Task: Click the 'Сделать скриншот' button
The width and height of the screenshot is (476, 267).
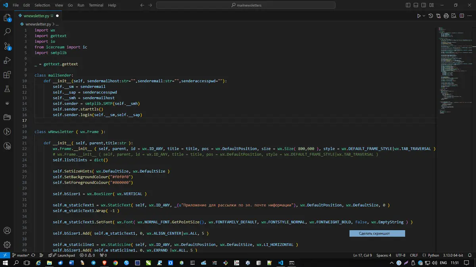Action: [377, 233]
